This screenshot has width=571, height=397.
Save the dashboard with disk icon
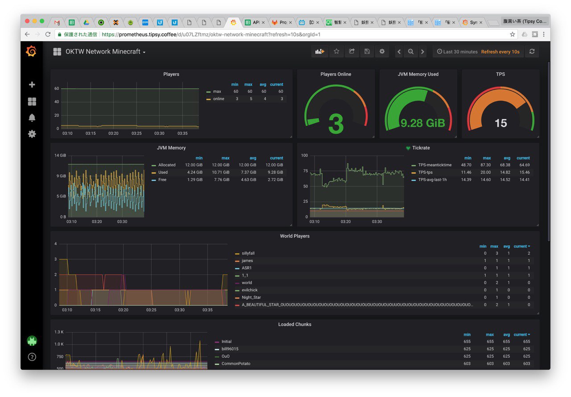367,52
